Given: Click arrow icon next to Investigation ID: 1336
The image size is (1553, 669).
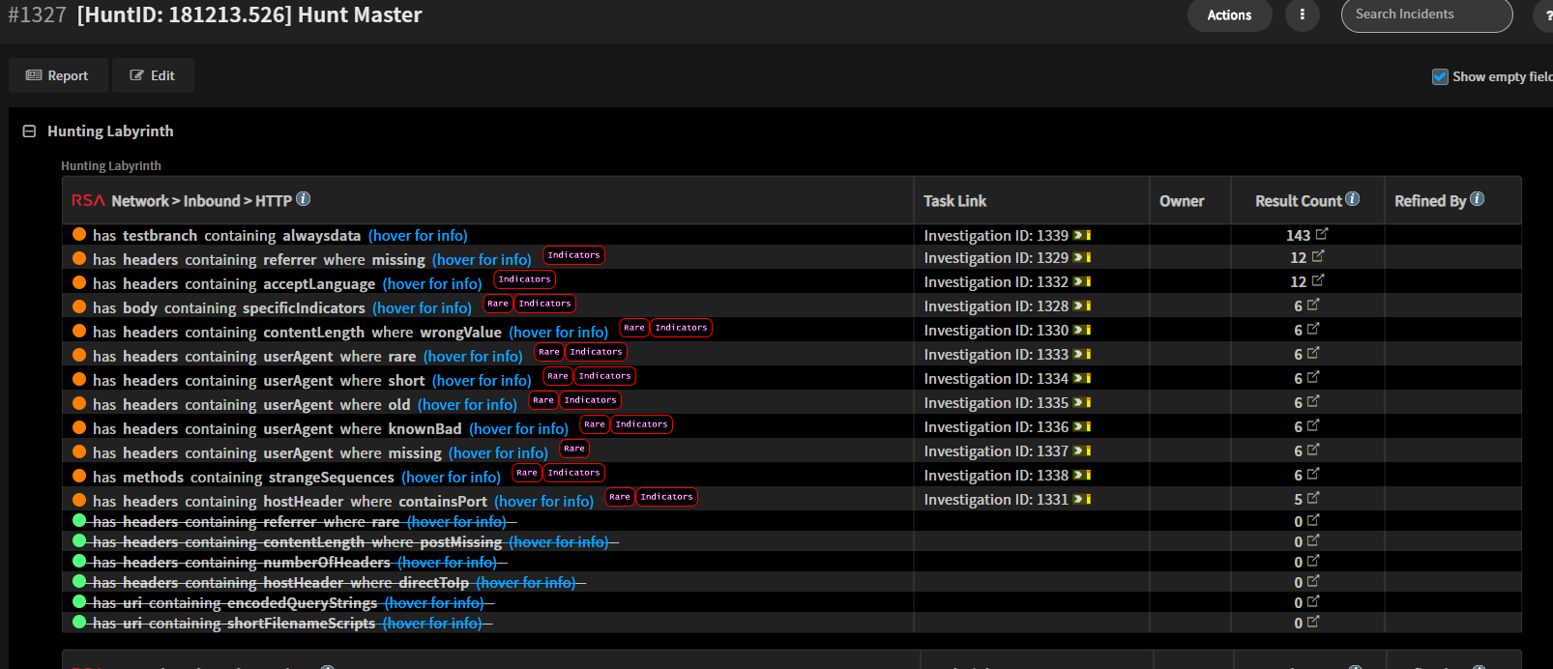Looking at the screenshot, I should pos(1082,426).
